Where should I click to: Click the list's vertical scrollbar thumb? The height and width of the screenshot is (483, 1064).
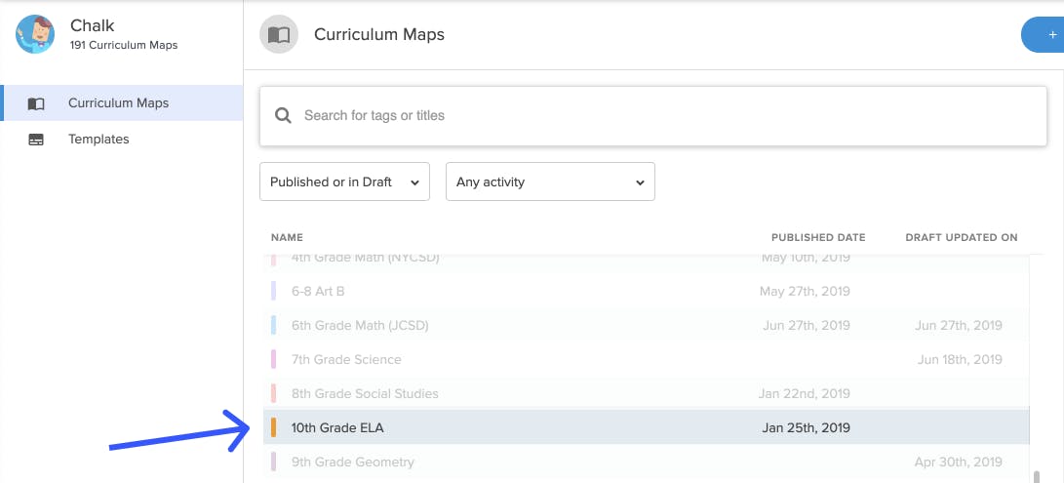pyautogui.click(x=1036, y=477)
